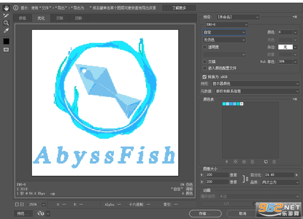Open the 预览 显示器颜色 dropdown
This screenshot has height=219, width=303.
point(256,84)
